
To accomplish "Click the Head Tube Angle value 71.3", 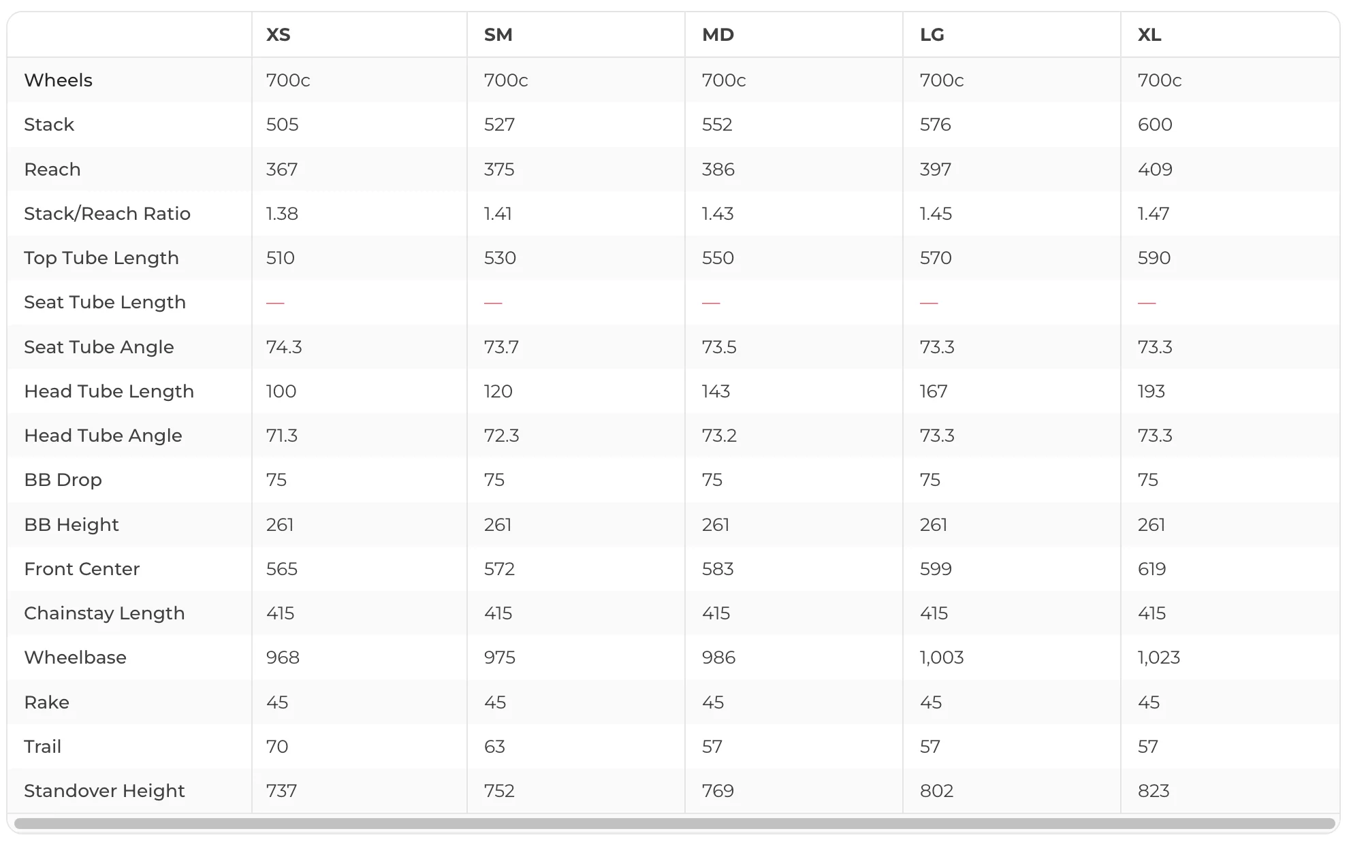I will 281,436.
